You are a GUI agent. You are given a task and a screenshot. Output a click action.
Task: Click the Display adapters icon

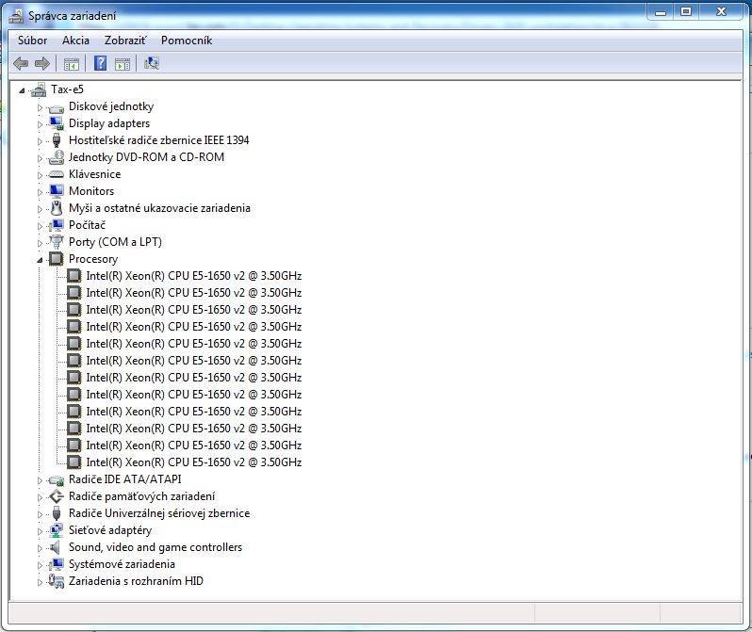click(x=57, y=123)
